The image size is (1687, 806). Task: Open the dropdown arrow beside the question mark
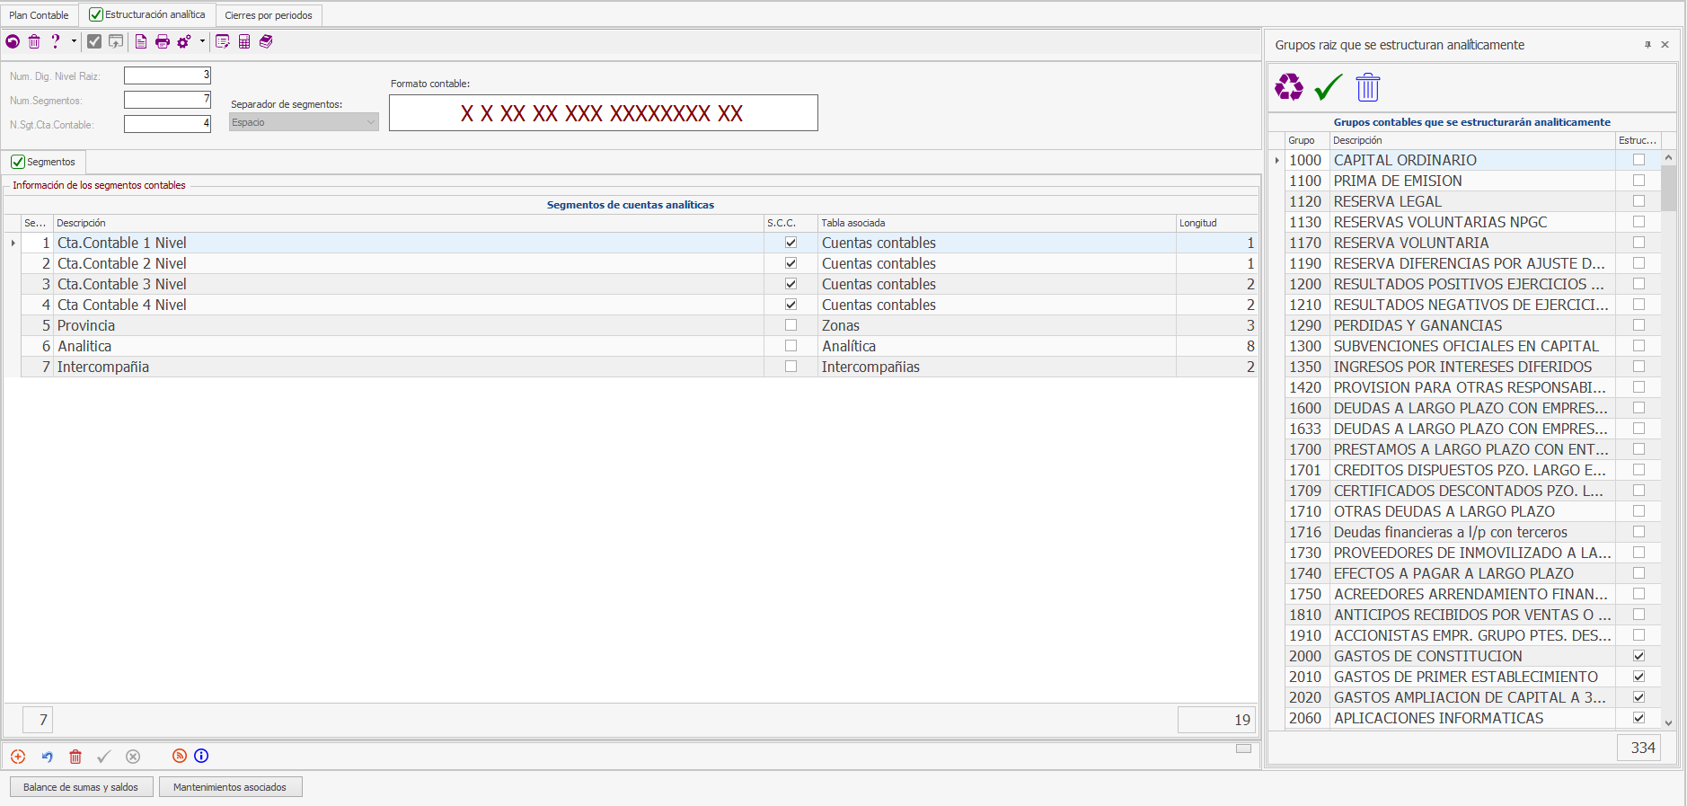click(x=74, y=41)
